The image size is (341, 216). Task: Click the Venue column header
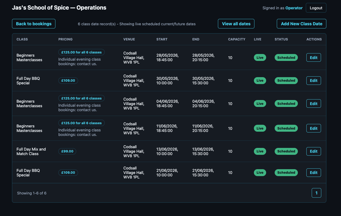129,39
